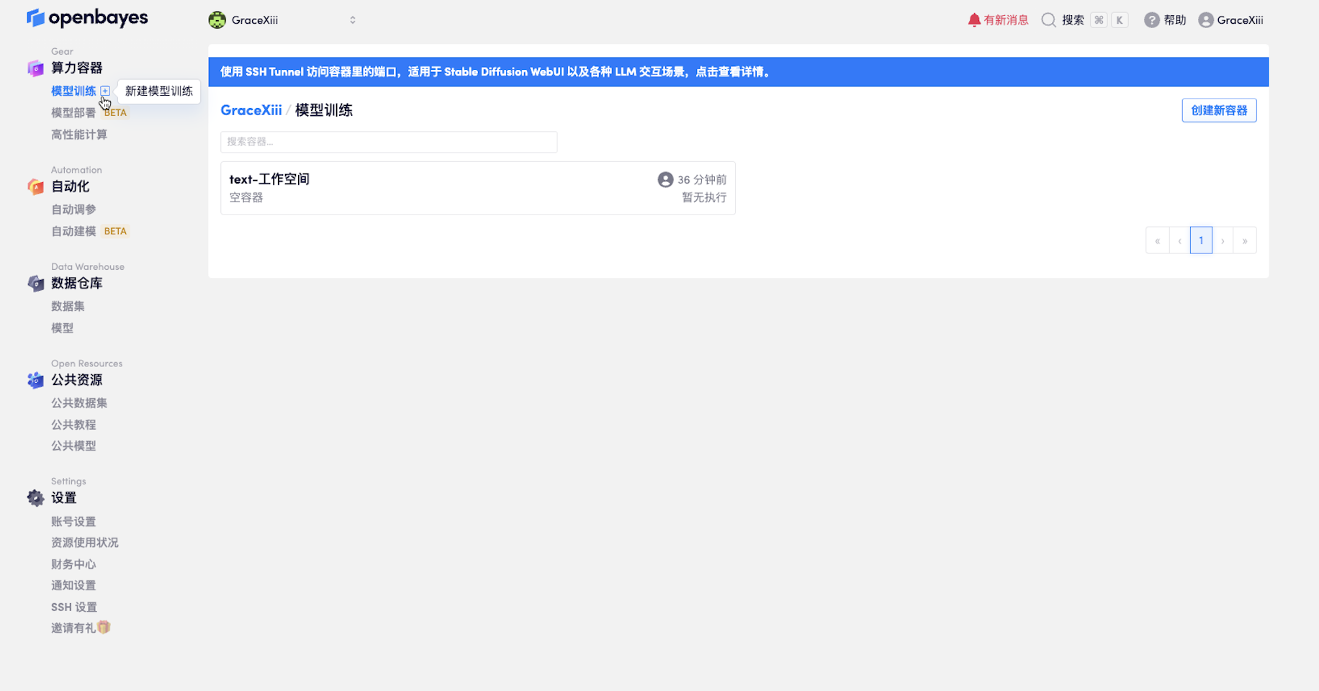This screenshot has height=691, width=1319.
Task: Click the 自动化 Automation section icon
Action: click(x=35, y=187)
